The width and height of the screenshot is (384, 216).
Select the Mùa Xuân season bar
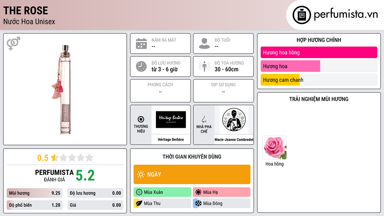[162, 192]
